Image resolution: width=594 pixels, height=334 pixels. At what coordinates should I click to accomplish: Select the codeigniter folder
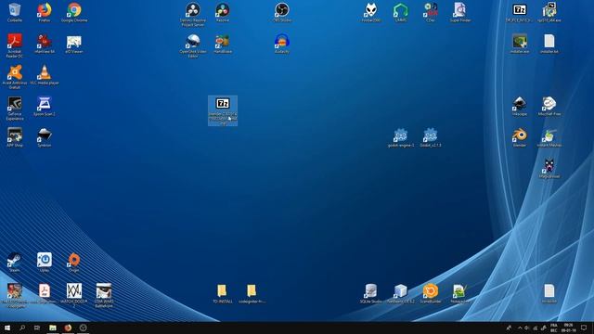[x=252, y=293]
